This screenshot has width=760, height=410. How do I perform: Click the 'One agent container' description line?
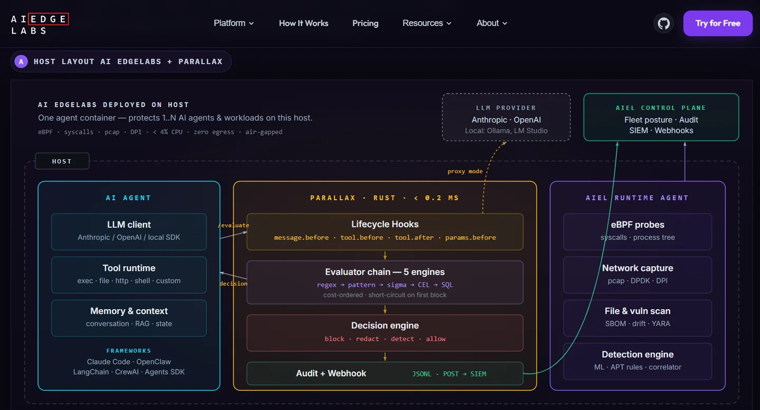[175, 118]
